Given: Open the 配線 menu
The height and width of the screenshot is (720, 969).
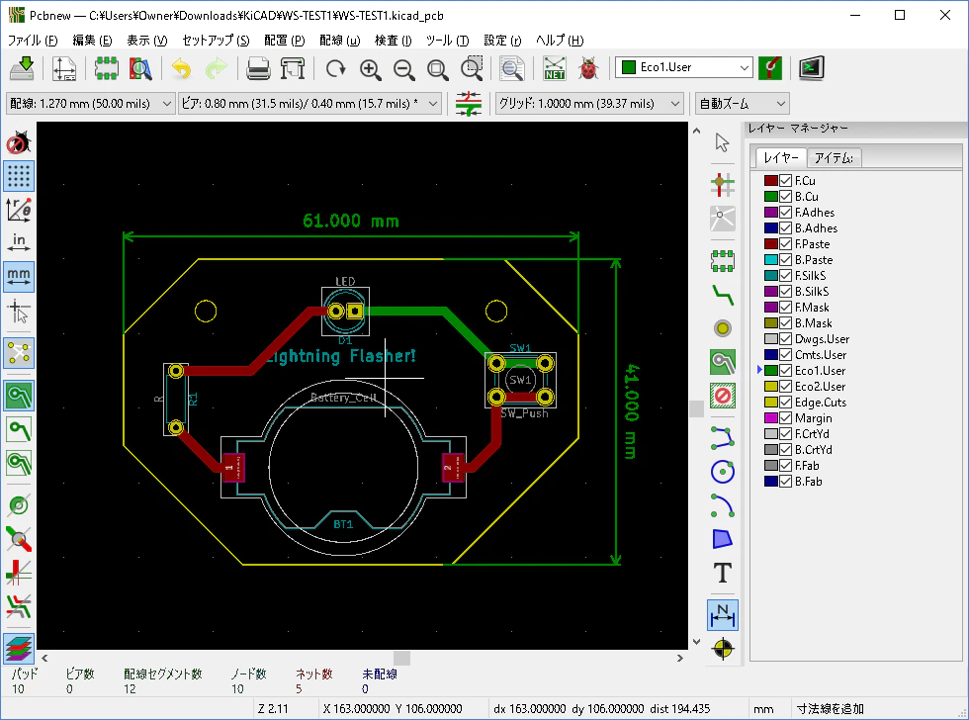Looking at the screenshot, I should (339, 41).
